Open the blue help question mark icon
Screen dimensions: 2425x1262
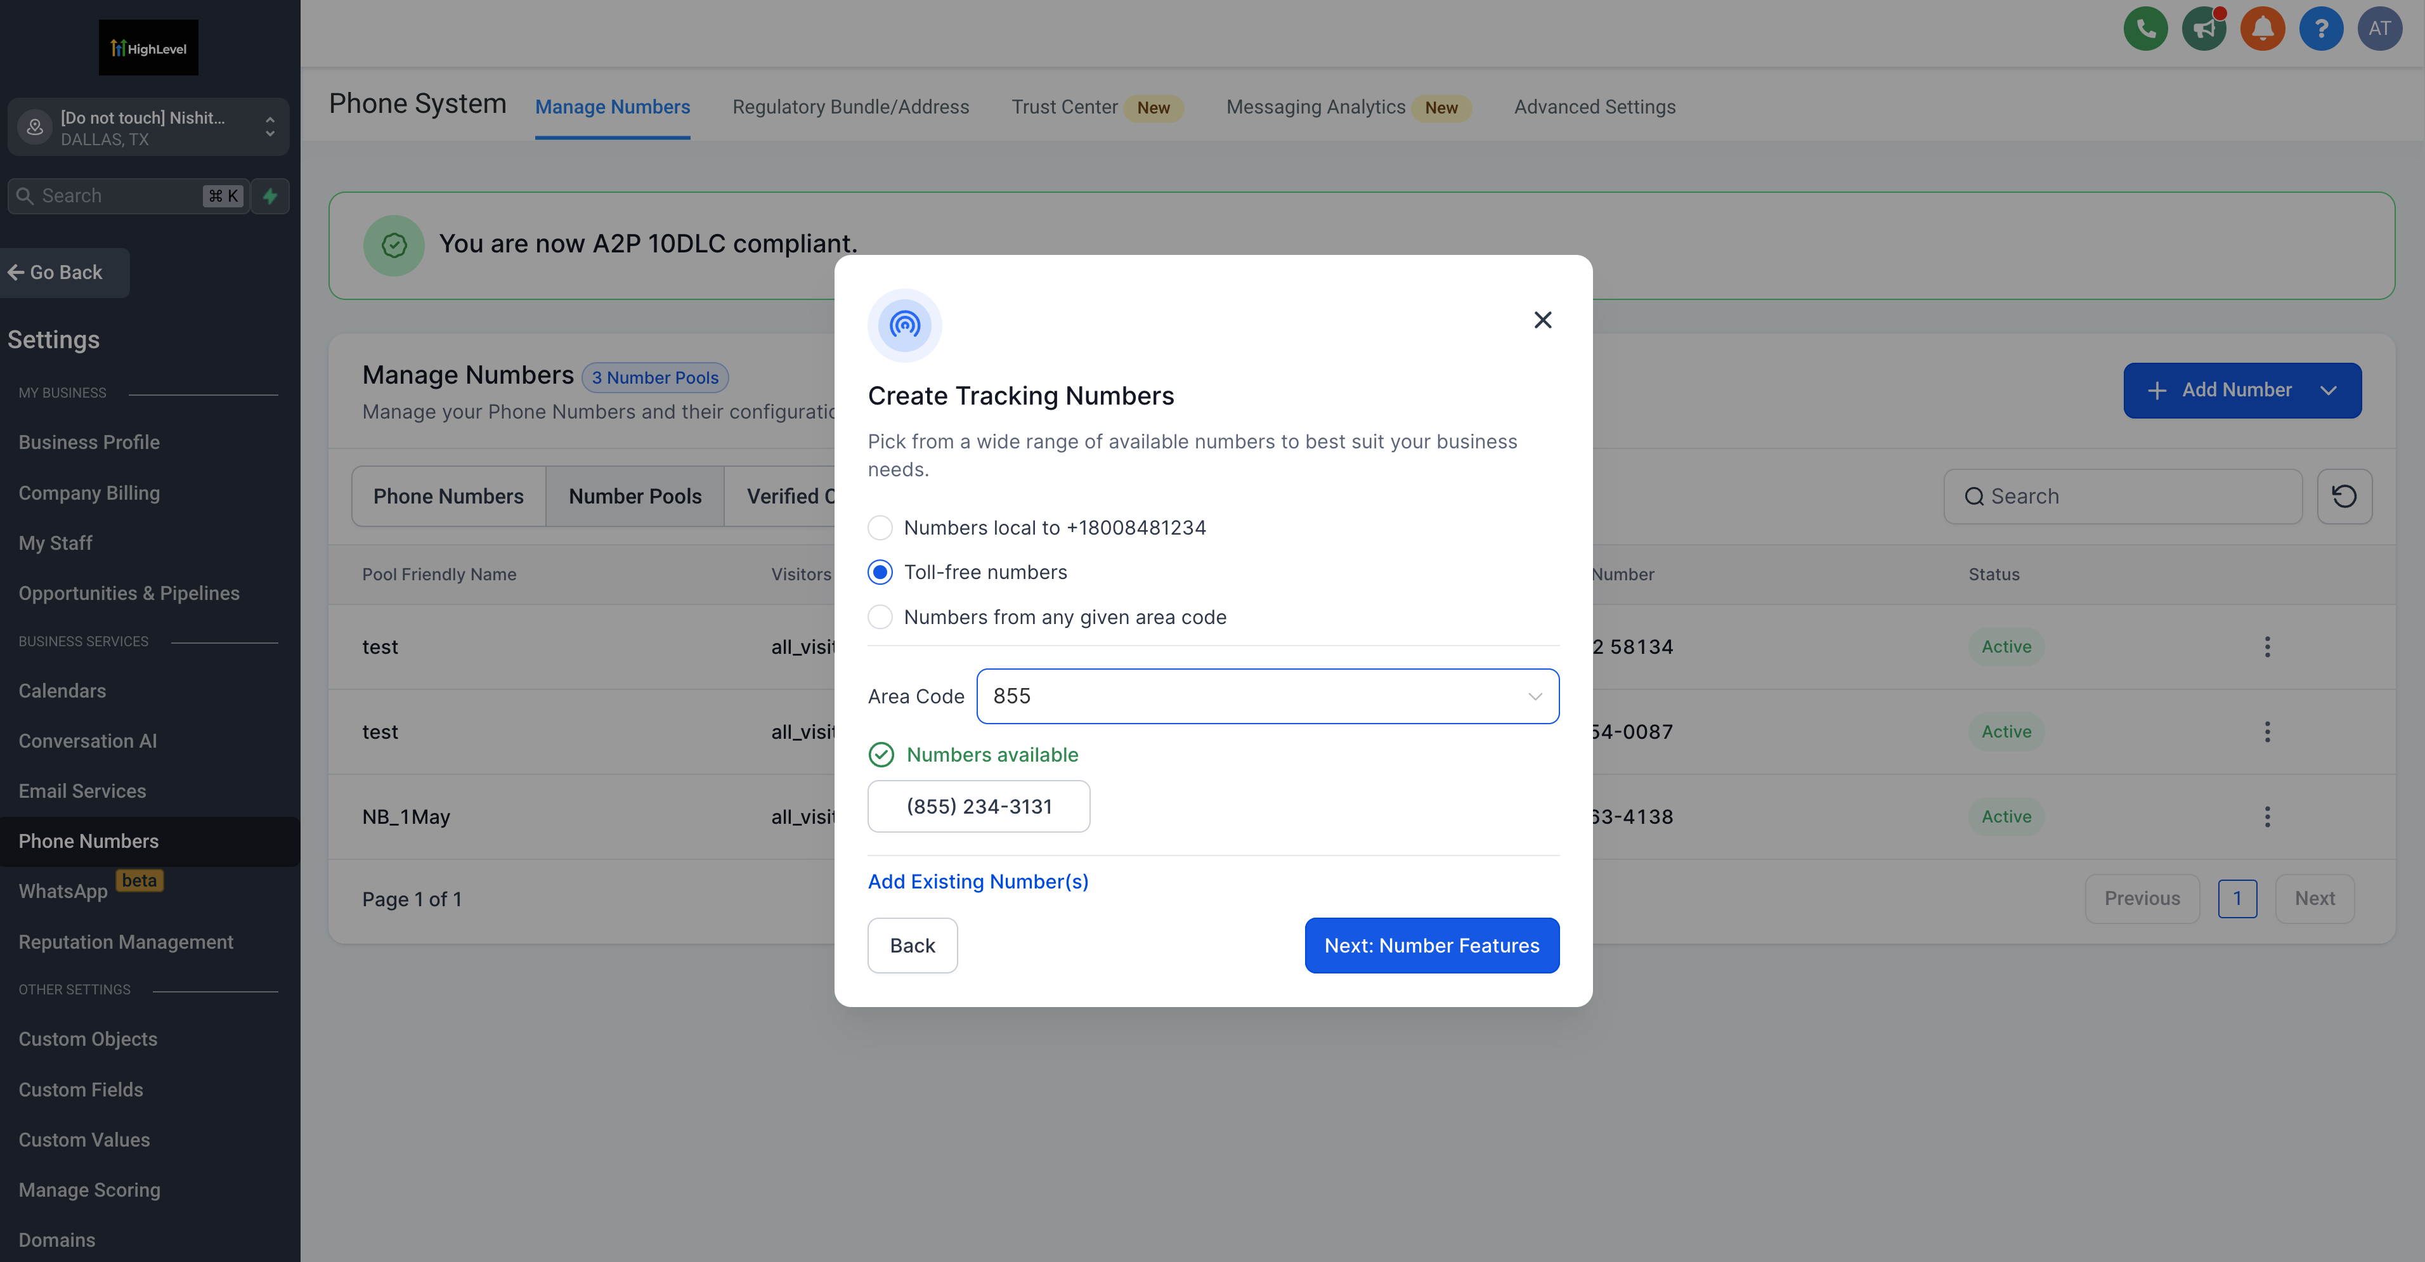point(2320,29)
